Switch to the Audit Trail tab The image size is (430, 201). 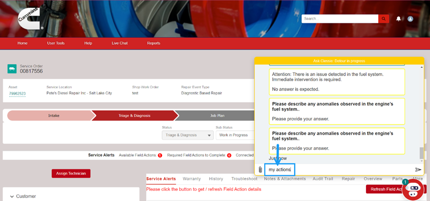point(323,179)
